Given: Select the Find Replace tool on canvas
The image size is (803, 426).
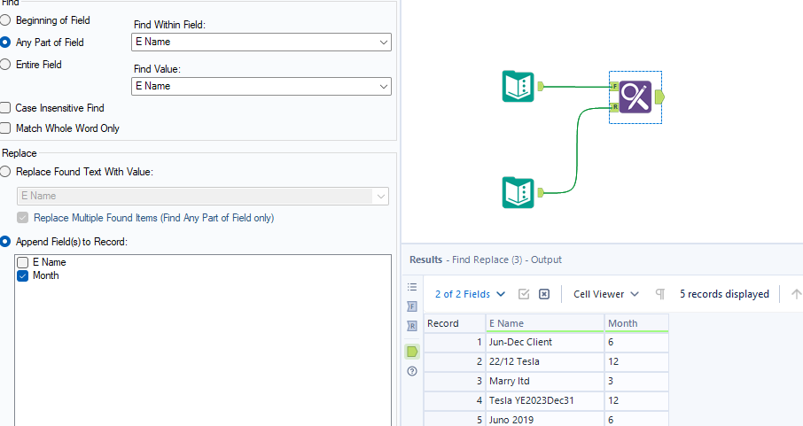Looking at the screenshot, I should pyautogui.click(x=635, y=97).
